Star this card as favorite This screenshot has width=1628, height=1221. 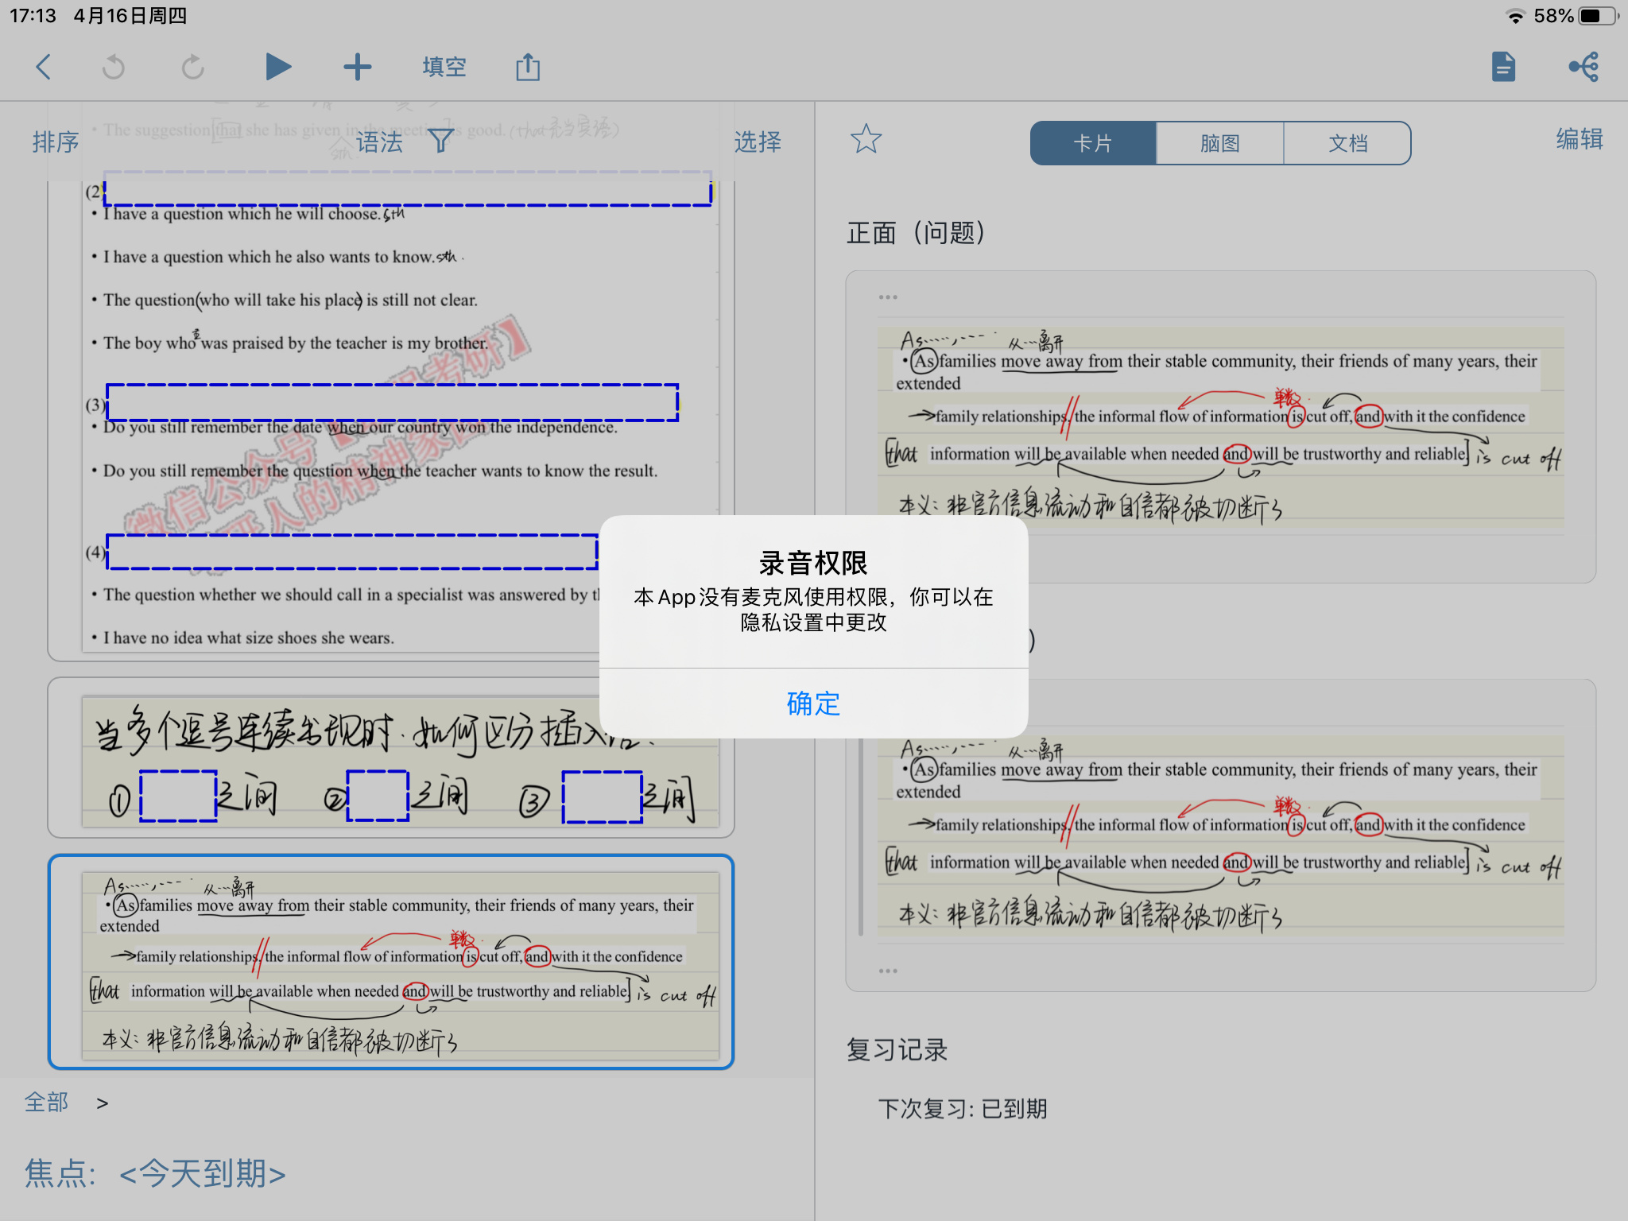[866, 139]
